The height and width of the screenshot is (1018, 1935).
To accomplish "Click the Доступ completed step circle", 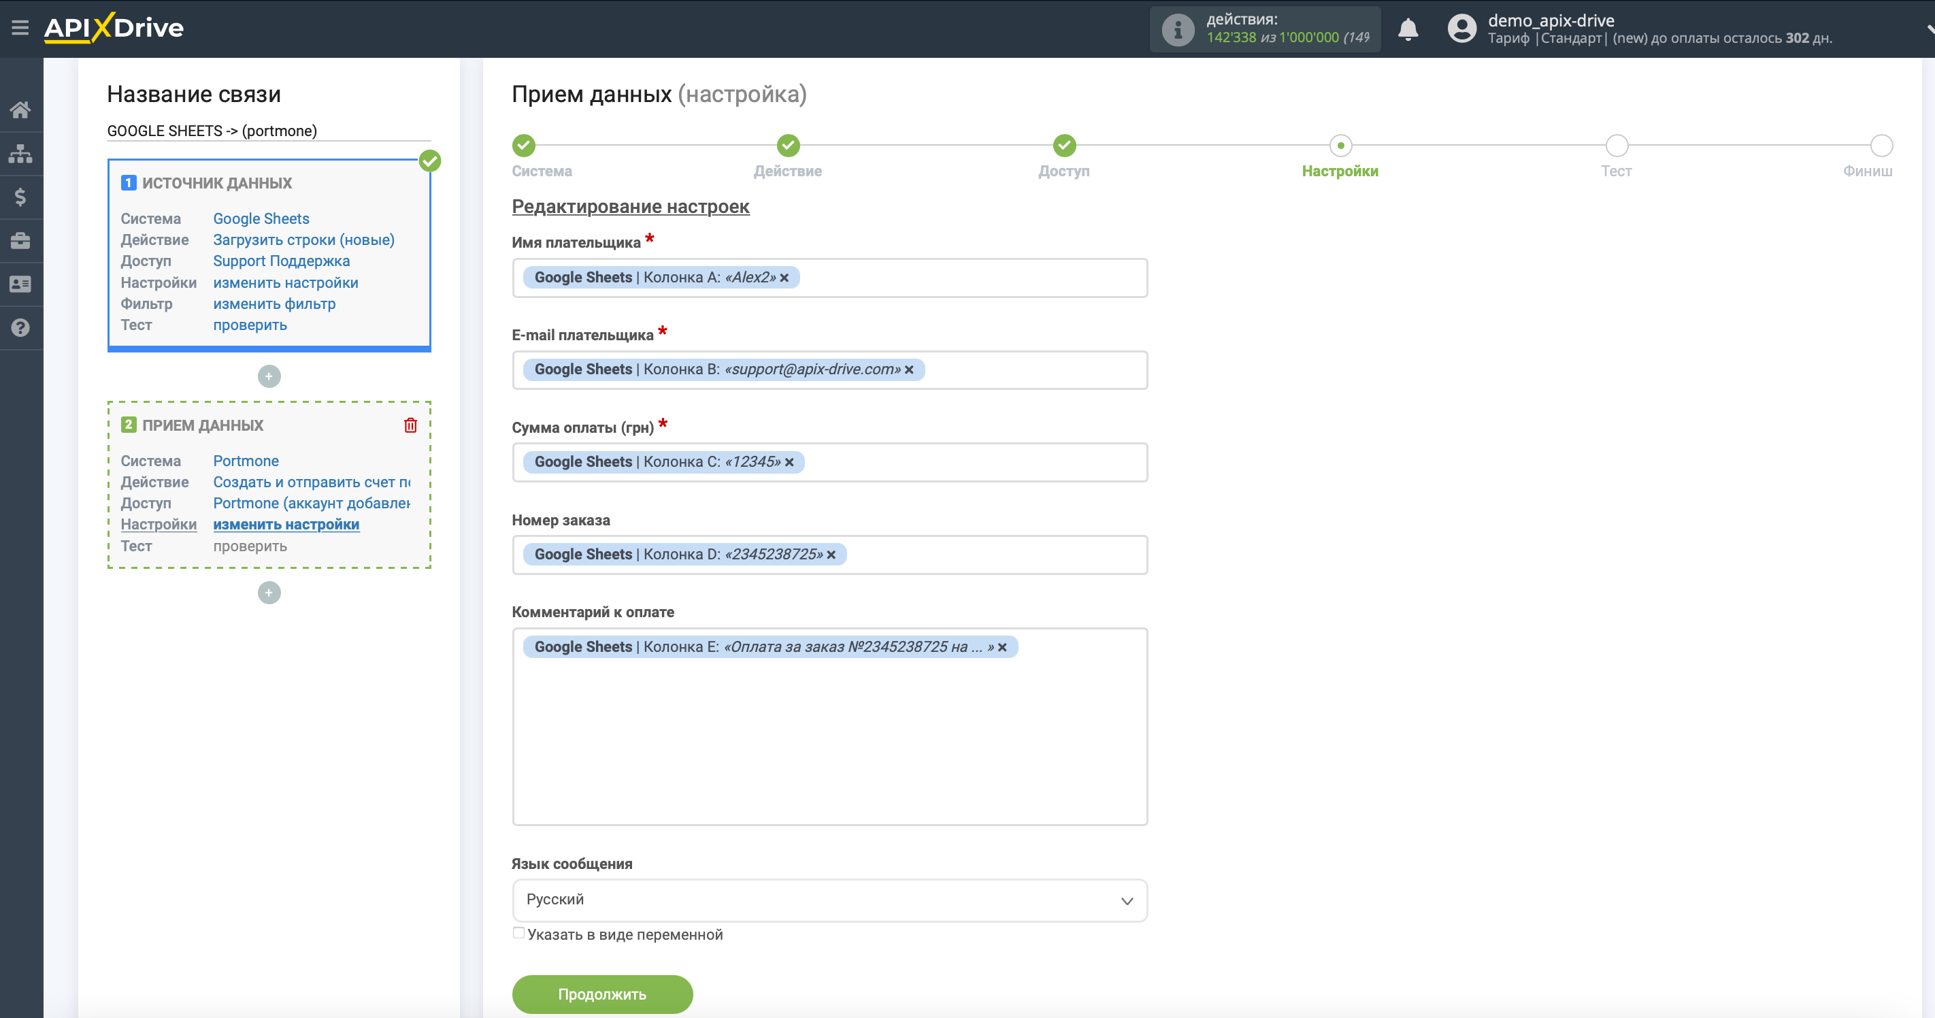I will (1064, 145).
